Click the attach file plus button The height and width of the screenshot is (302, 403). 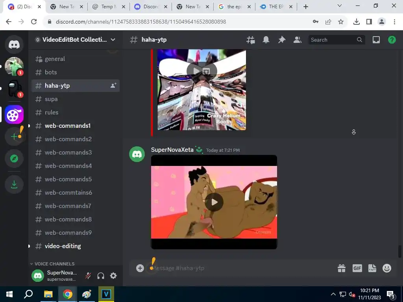(140, 268)
